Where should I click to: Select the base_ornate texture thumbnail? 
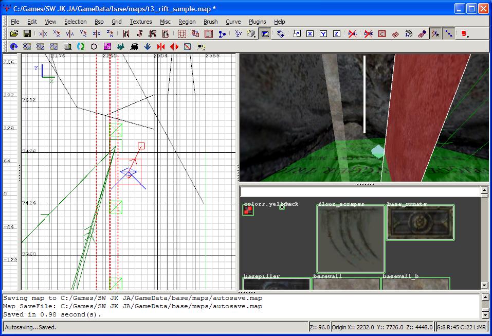pyautogui.click(x=420, y=223)
